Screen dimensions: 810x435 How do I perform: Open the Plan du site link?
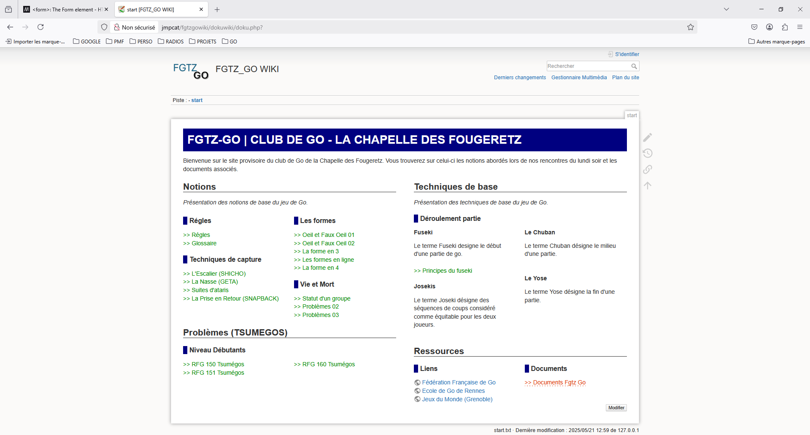click(x=625, y=78)
